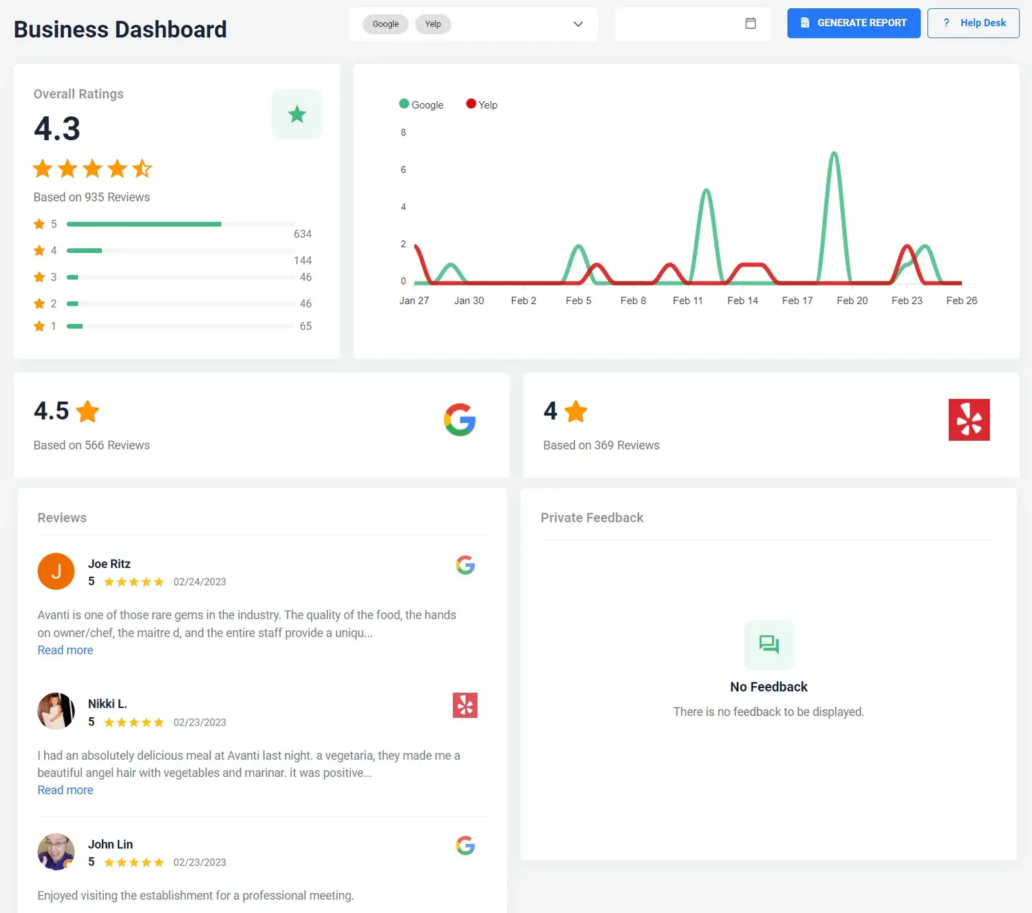This screenshot has height=913, width=1032.
Task: Click the calendar icon in the date field
Action: tap(750, 23)
